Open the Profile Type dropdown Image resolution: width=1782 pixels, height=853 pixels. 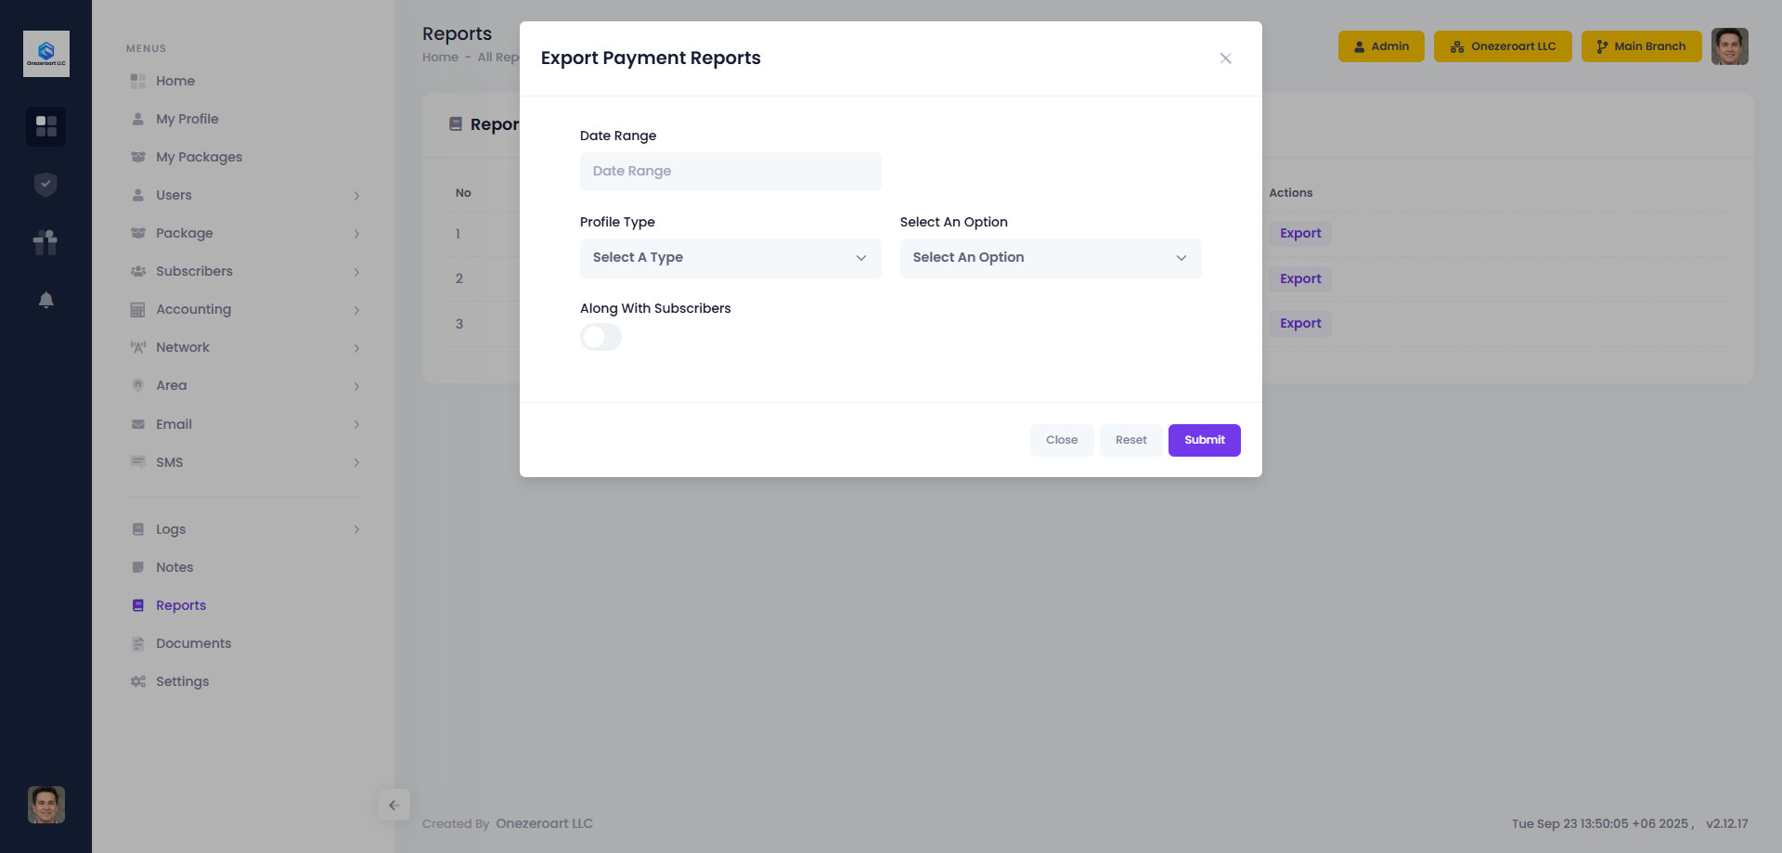[x=730, y=258]
